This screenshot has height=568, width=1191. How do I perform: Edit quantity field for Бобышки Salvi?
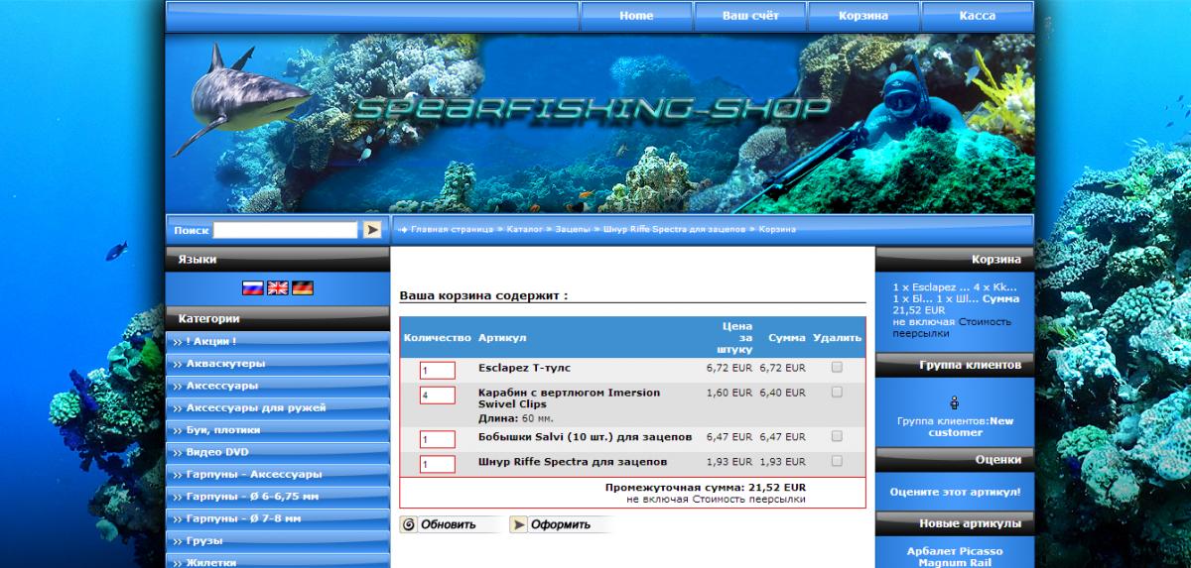pyautogui.click(x=437, y=439)
